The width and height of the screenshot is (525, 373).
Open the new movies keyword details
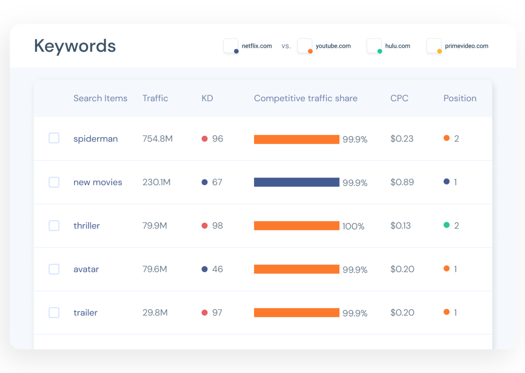(x=98, y=182)
